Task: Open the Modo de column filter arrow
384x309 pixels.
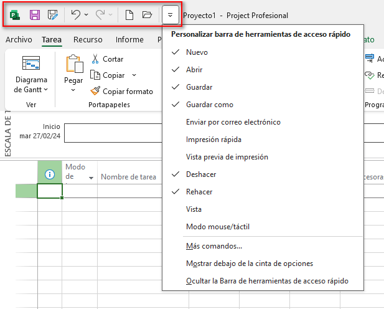Action: 91,178
